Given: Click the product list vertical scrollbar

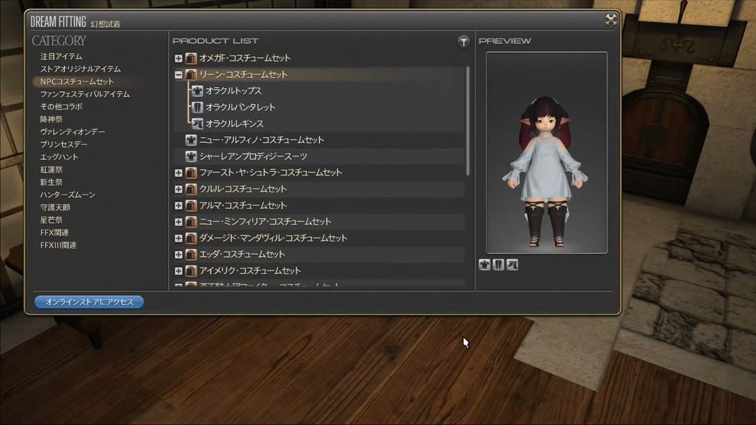Looking at the screenshot, I should coord(468,121).
